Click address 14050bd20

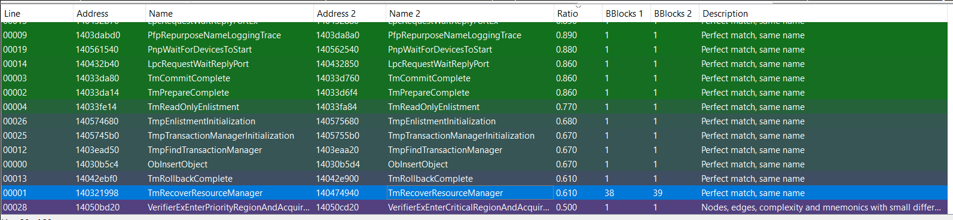pos(97,207)
